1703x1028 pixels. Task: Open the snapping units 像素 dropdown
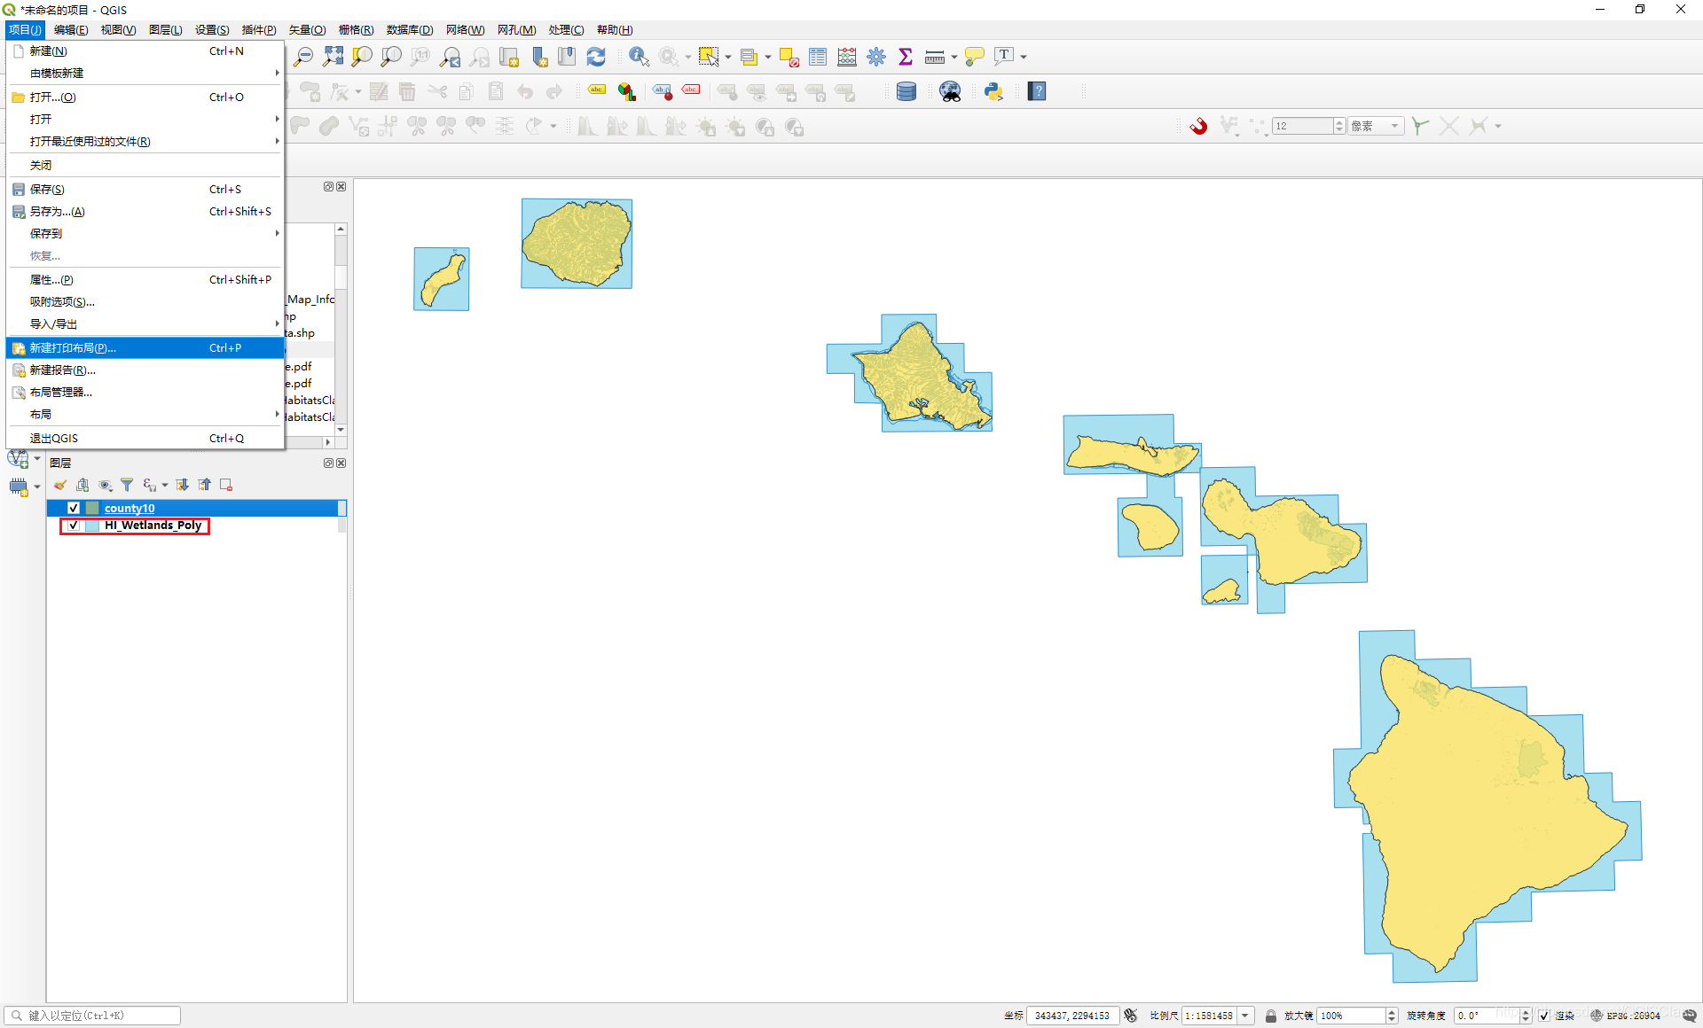pyautogui.click(x=1376, y=126)
